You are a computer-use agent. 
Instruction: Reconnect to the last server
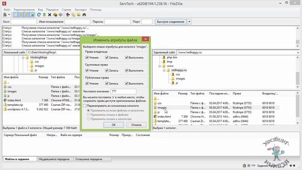pyautogui.click(x=61, y=15)
